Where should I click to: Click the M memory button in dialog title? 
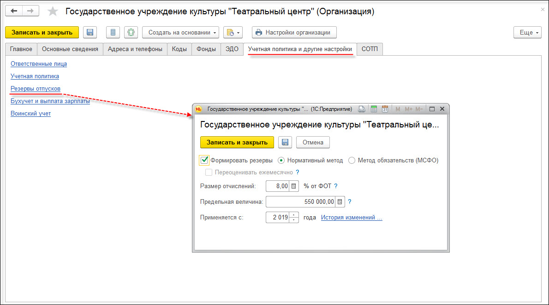398,109
